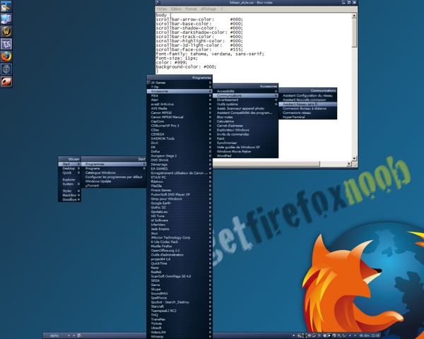Screen dimensions: 424x339
Task: Expand the Goodbye submenu in bbLean menu
Action: point(69,199)
